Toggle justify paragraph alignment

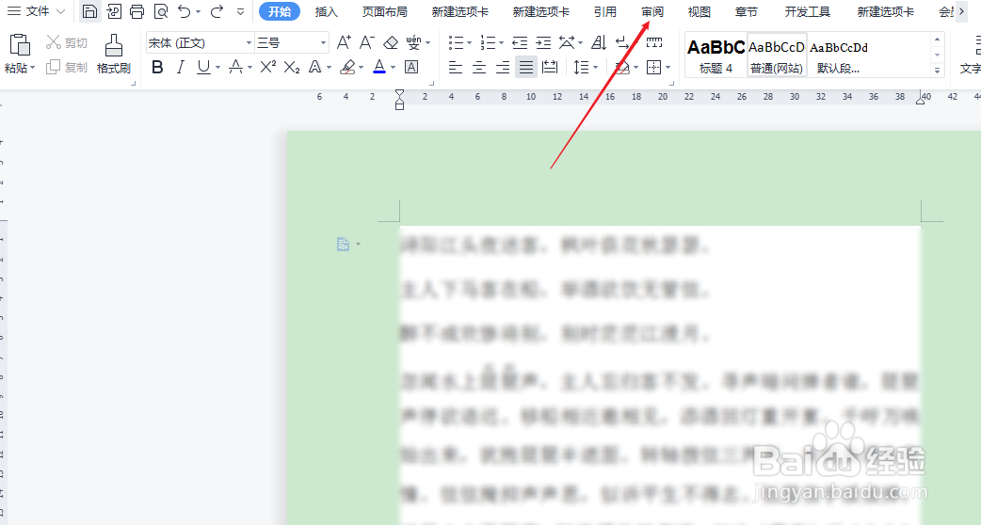[x=526, y=67]
